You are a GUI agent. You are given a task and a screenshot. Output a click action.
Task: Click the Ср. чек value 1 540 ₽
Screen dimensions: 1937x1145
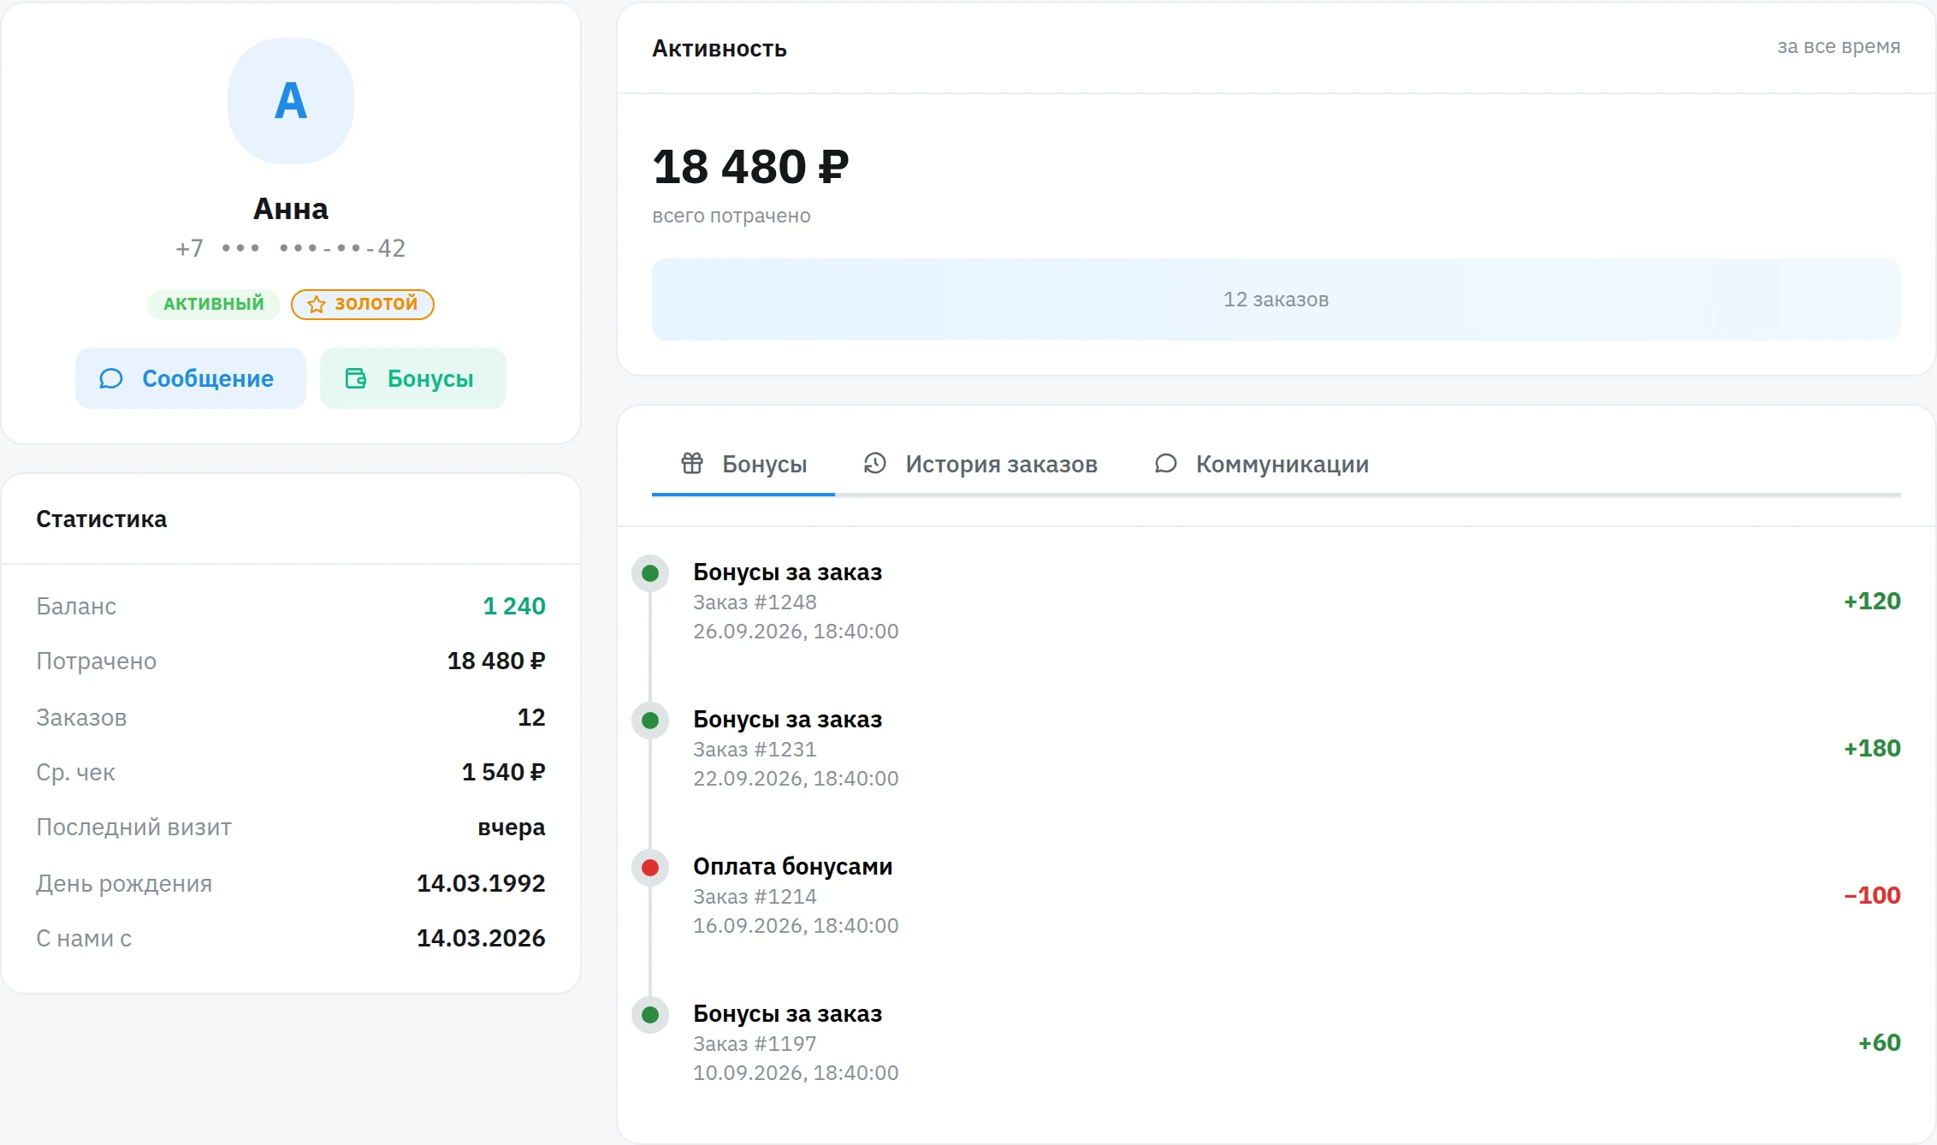[503, 772]
